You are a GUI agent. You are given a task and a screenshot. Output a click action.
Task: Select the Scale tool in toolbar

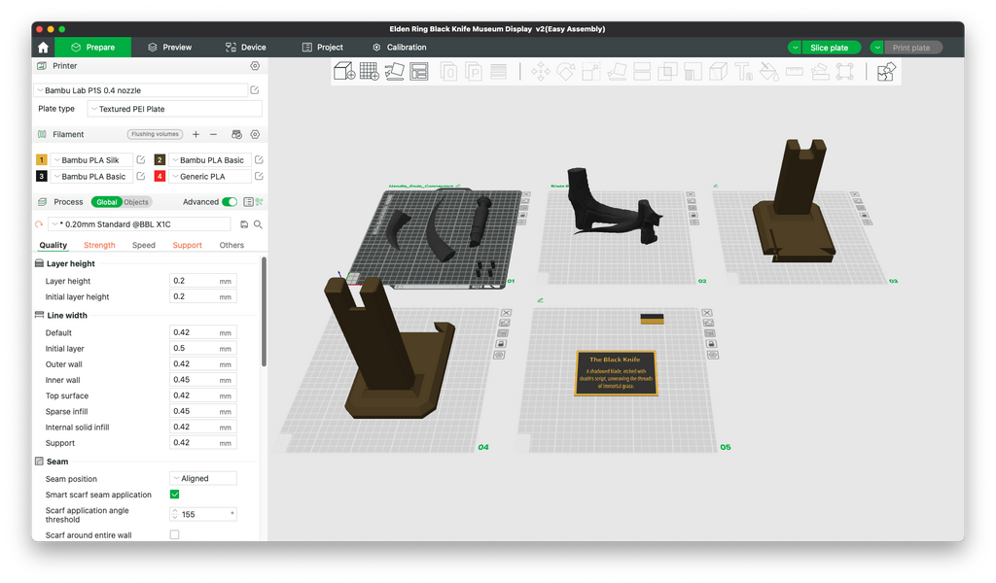tap(591, 71)
